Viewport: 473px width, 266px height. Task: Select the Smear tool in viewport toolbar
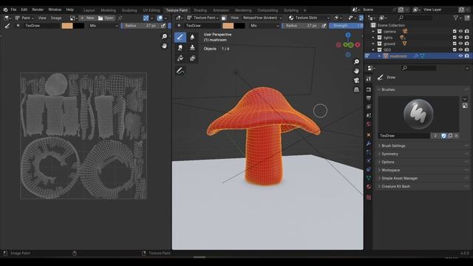(x=180, y=47)
